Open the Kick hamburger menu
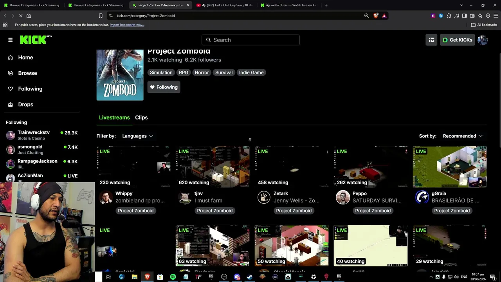This screenshot has height=282, width=501. (x=11, y=40)
